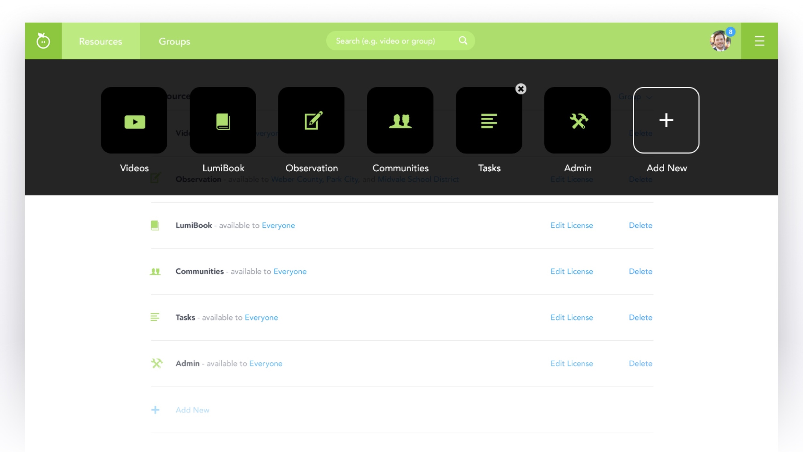Switch to the Groups tab

pos(174,41)
